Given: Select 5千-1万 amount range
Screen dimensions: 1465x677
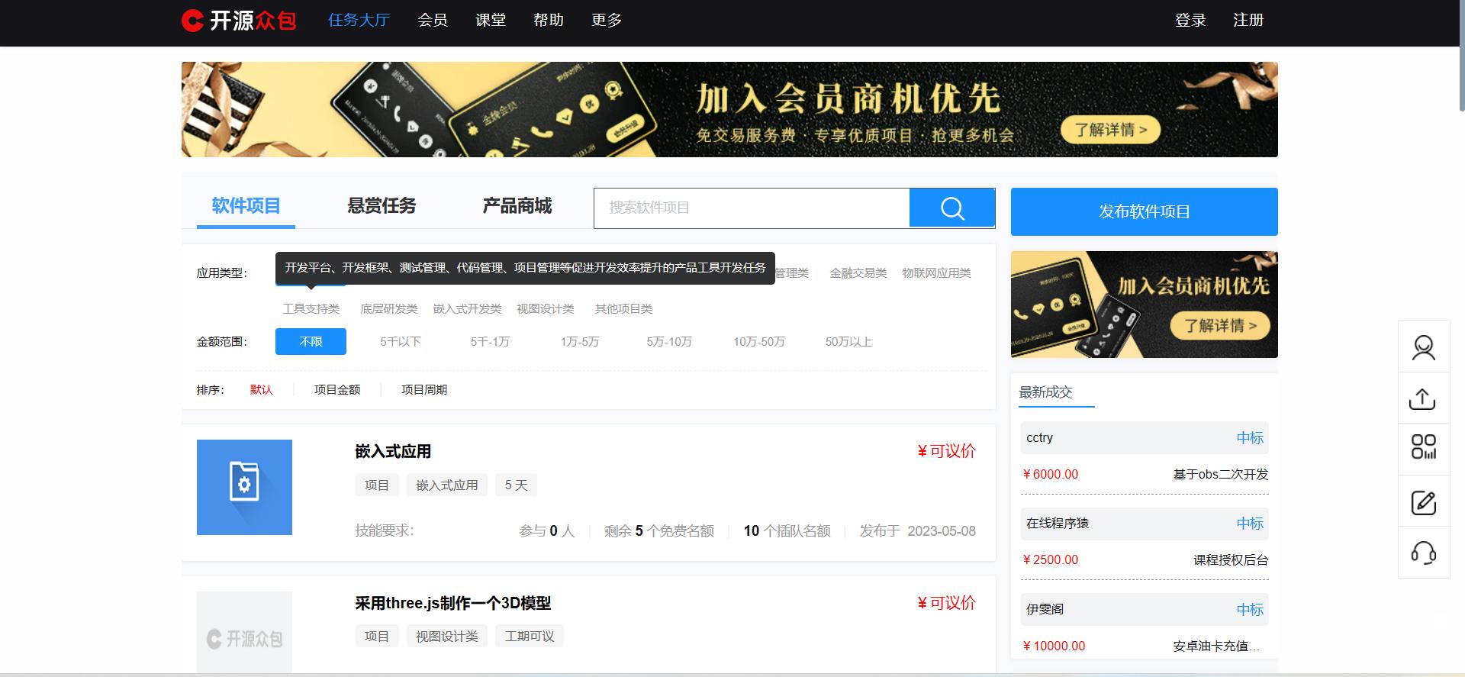Looking at the screenshot, I should tap(490, 342).
